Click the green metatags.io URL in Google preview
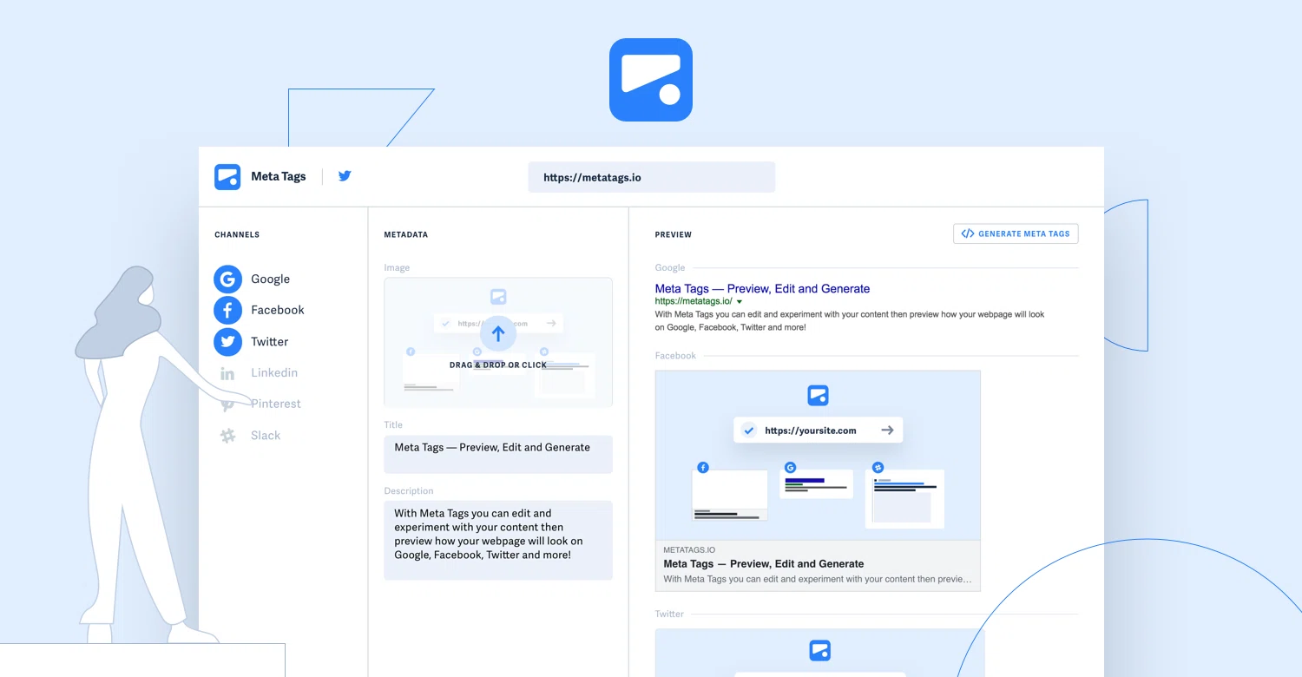Image resolution: width=1302 pixels, height=677 pixels. 694,301
